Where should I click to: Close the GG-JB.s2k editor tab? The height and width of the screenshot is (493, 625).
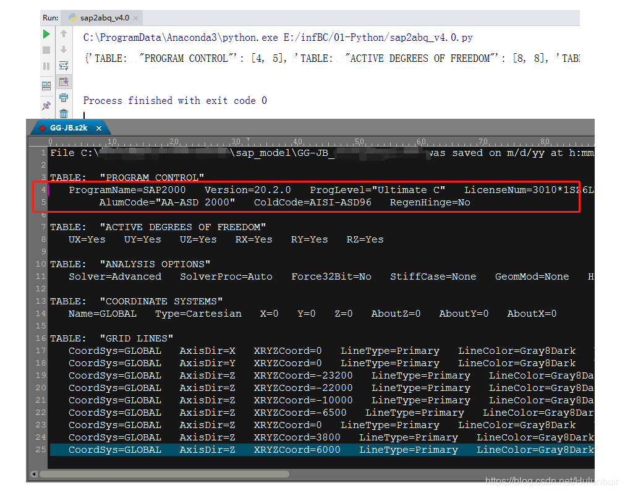point(99,128)
